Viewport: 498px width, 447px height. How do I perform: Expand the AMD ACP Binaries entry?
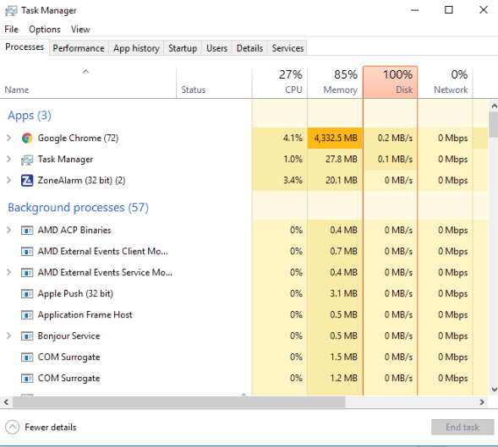9,230
